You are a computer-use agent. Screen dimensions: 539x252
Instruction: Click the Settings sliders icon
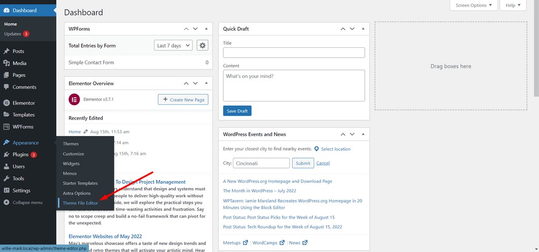[x=6, y=190]
